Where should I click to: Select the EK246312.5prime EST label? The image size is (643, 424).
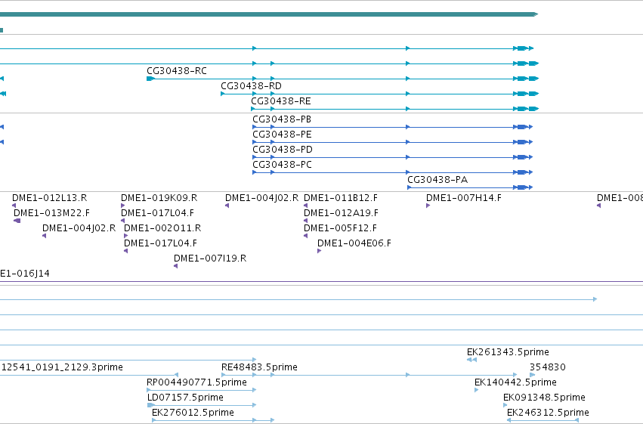tap(548, 413)
